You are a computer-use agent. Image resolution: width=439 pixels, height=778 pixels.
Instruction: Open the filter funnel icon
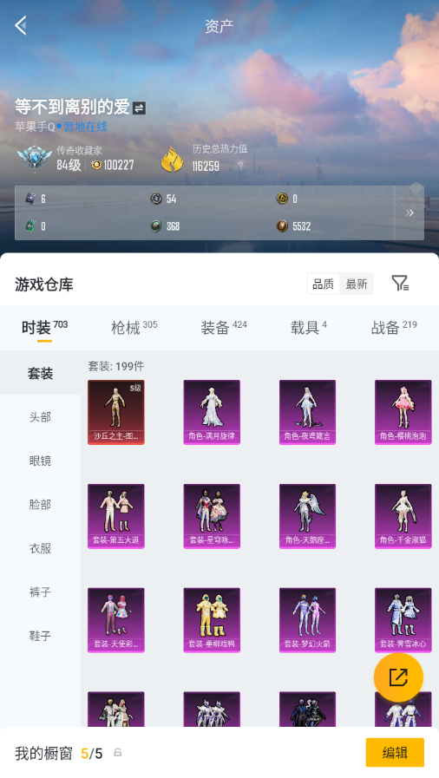[x=400, y=284]
